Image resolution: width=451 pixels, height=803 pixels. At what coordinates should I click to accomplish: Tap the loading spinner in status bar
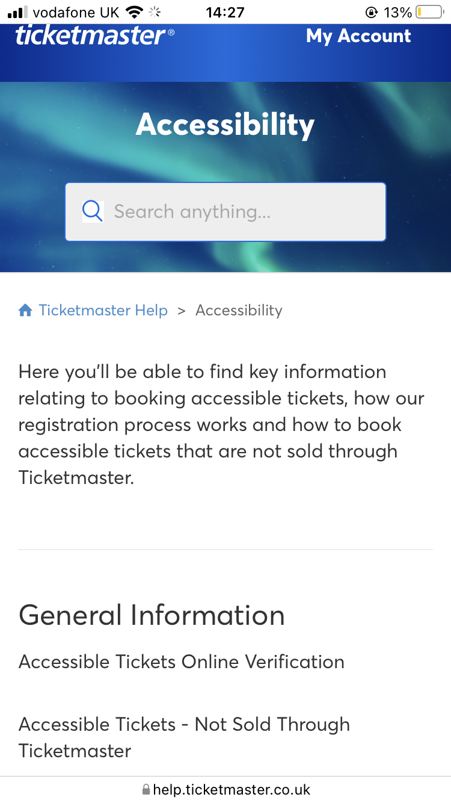(x=155, y=12)
